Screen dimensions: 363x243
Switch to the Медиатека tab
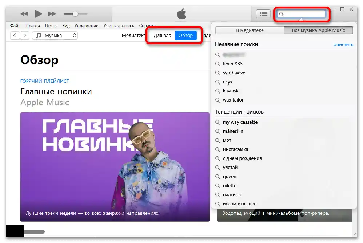tap(133, 35)
